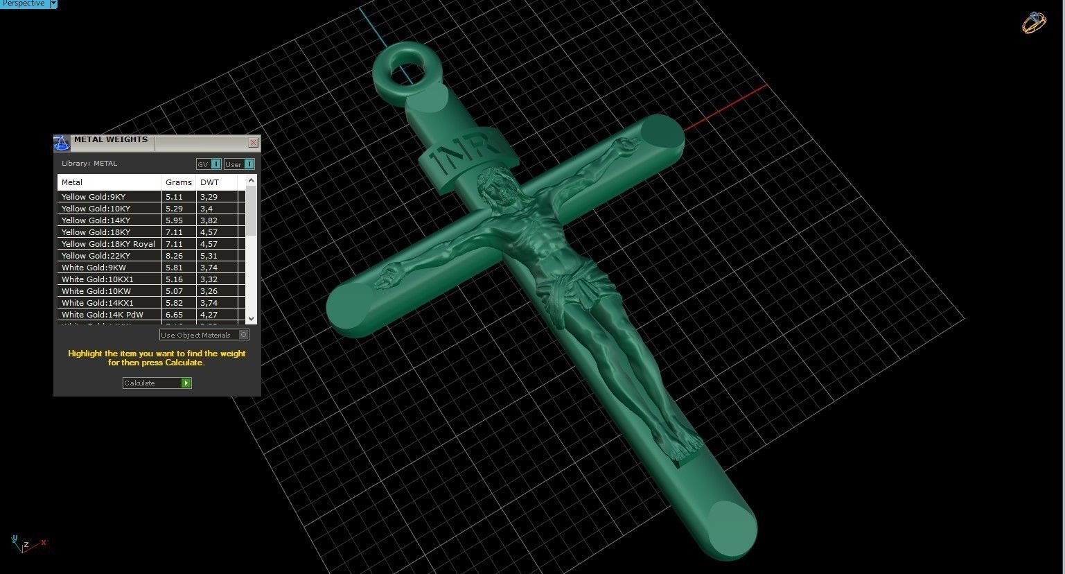
Task: Select the Yellow Gold:18KY row
Action: [151, 232]
